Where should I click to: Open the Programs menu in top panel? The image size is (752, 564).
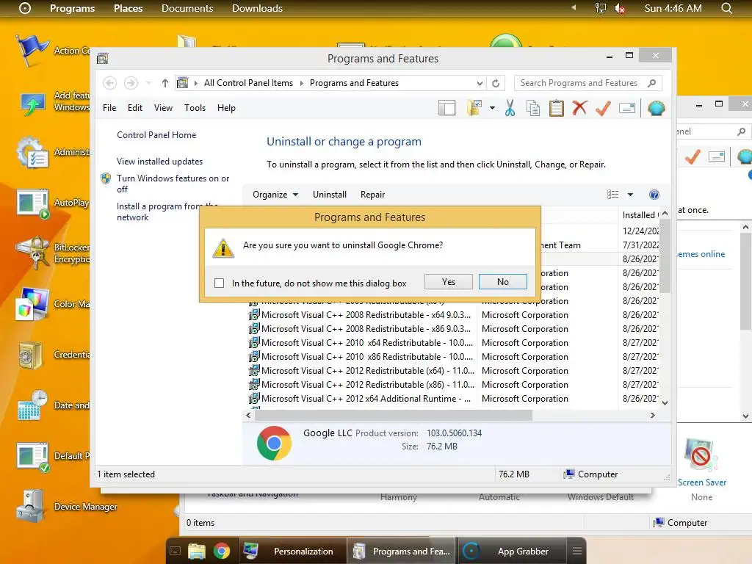(73, 8)
